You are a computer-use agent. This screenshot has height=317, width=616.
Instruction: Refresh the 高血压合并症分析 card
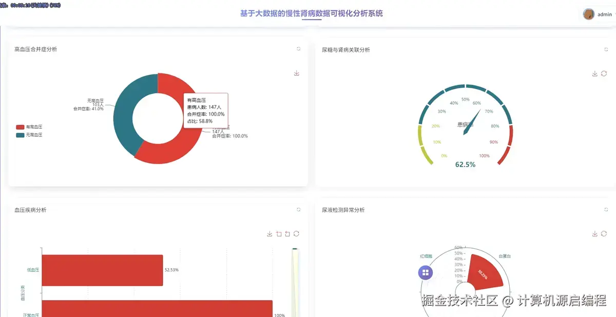(298, 49)
